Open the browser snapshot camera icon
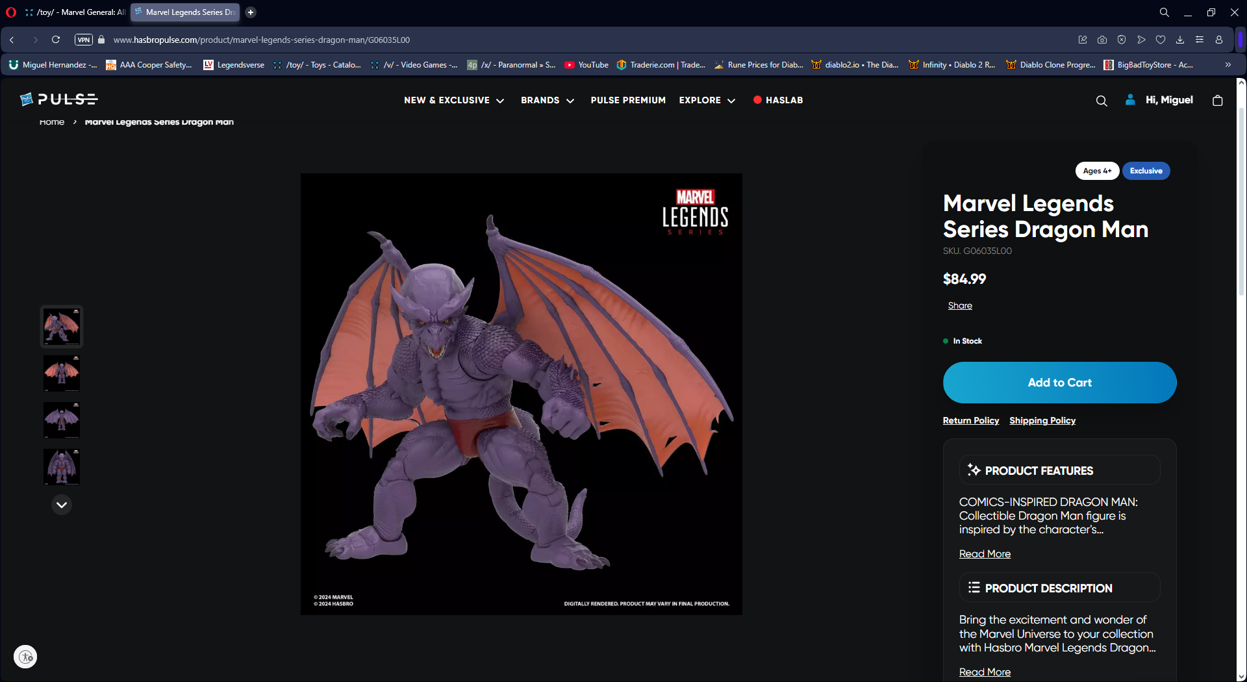 click(1102, 40)
